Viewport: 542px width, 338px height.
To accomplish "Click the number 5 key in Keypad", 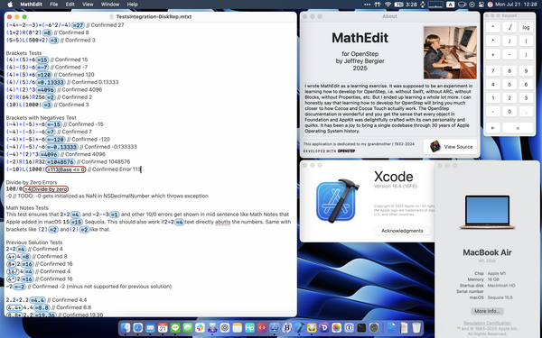I will coord(509,85).
